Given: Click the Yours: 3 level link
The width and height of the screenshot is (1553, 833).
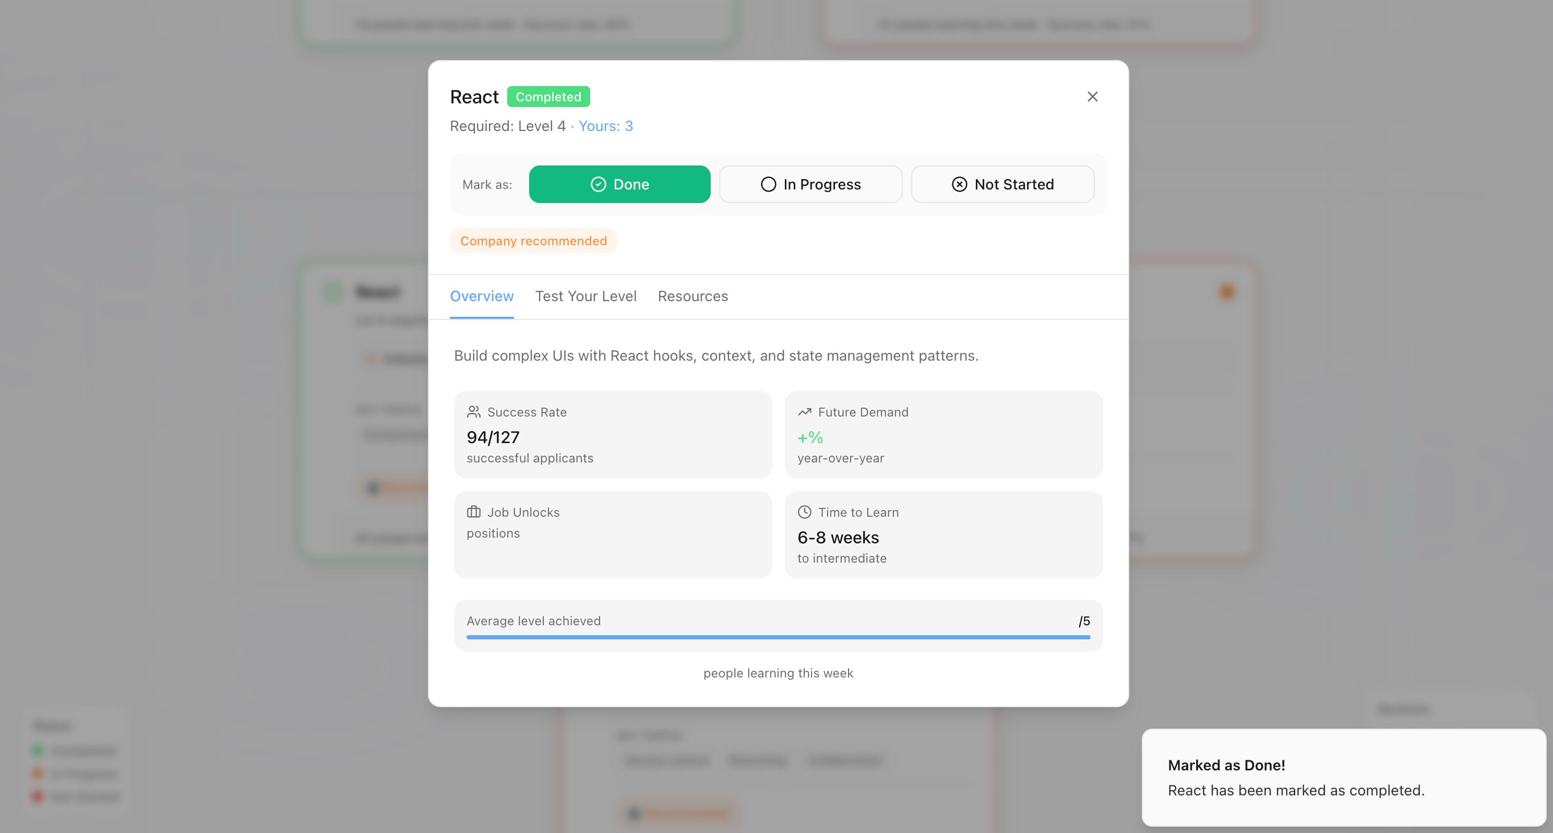Looking at the screenshot, I should tap(605, 126).
